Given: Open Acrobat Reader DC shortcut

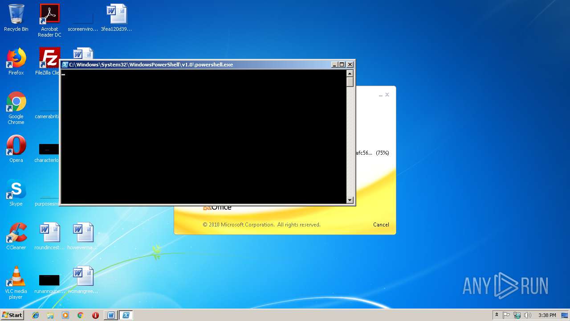Looking at the screenshot, I should 49,21.
